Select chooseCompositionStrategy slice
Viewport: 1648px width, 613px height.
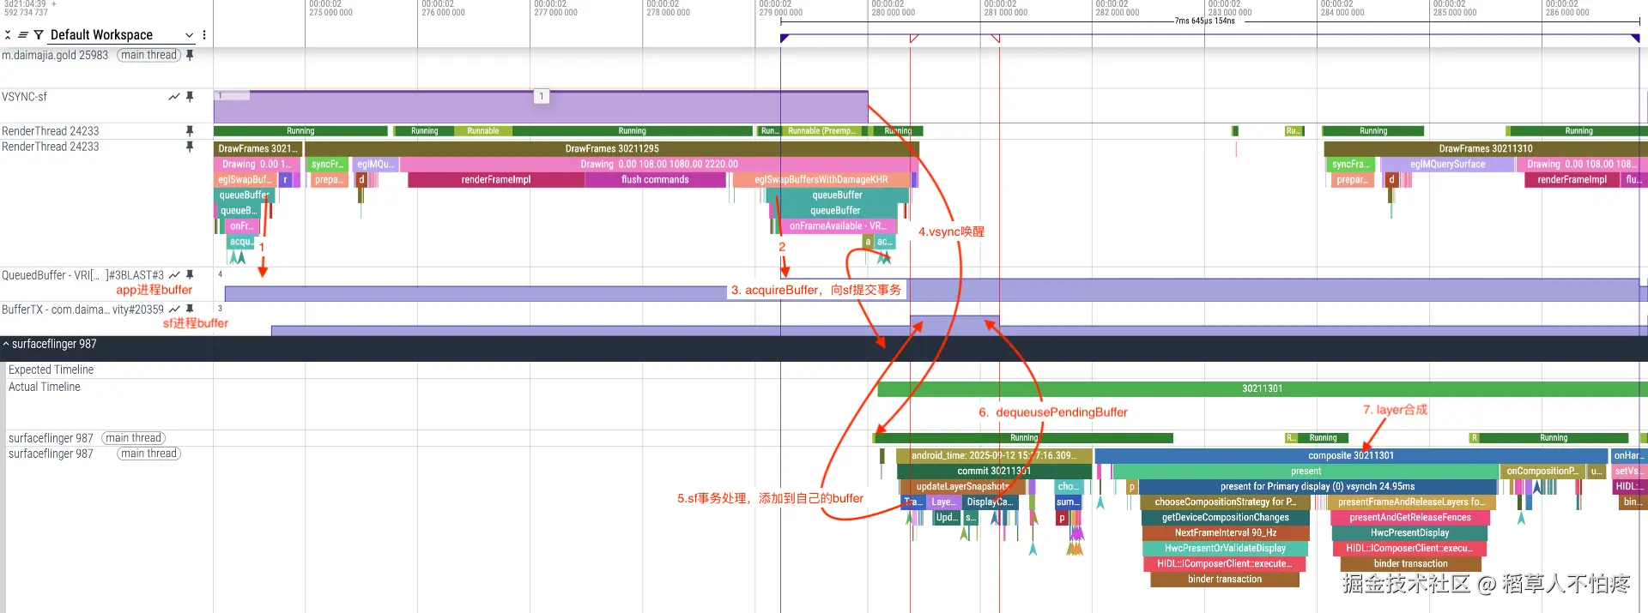1225,502
